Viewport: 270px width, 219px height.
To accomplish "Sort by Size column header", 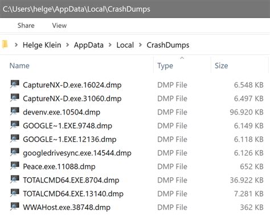I will click(222, 66).
